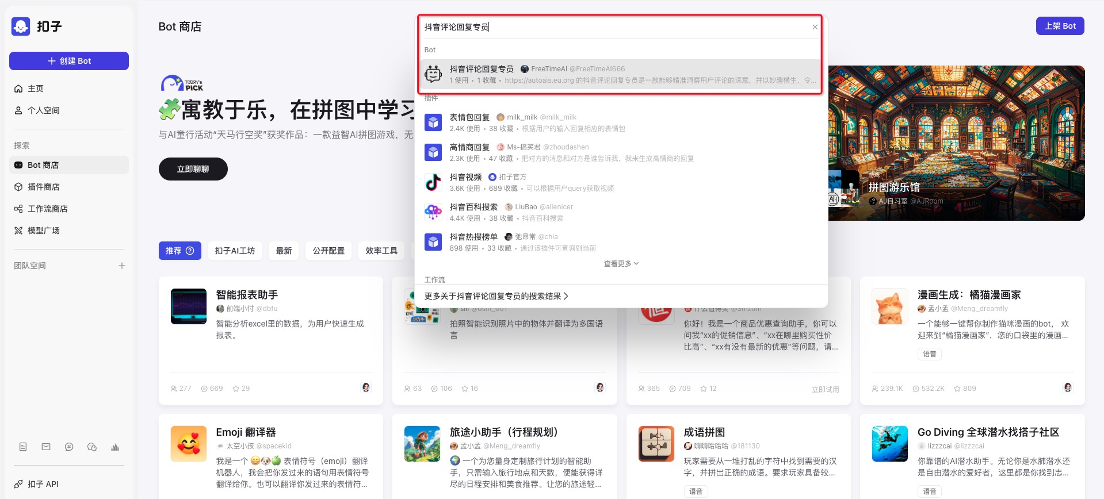Screen dimensions: 1104x499
Task: Select the 最新 filter tab
Action: pyautogui.click(x=284, y=251)
